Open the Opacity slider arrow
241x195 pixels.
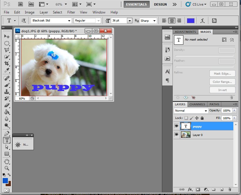(235, 110)
